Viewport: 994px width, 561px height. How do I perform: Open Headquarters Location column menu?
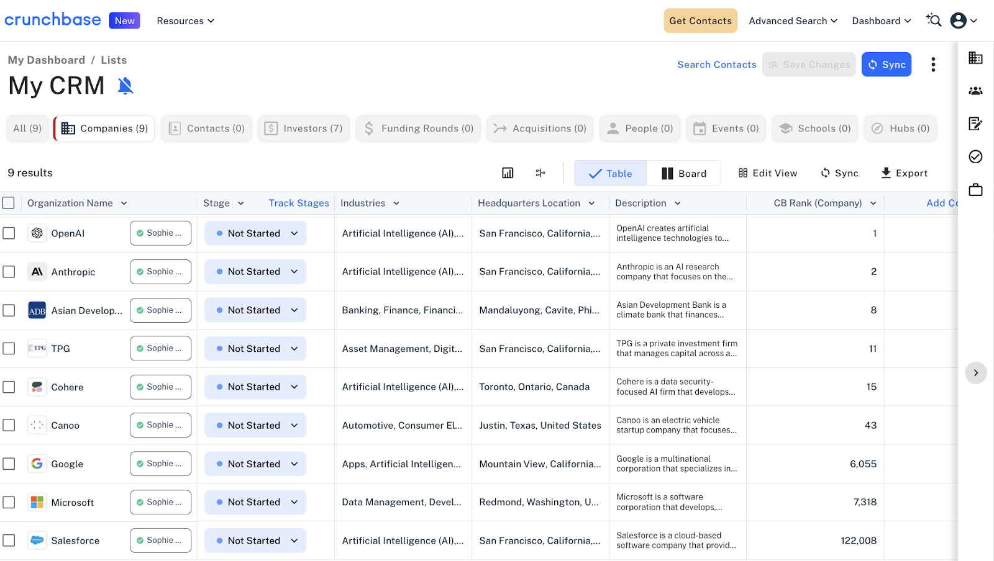[591, 203]
